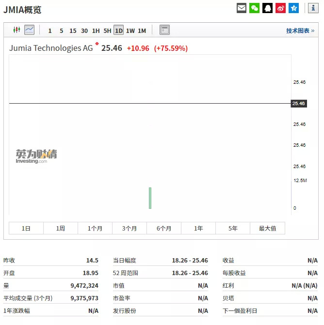Share the page via email envelope icon
Viewport: 324px width, 325px height.
click(242, 8)
